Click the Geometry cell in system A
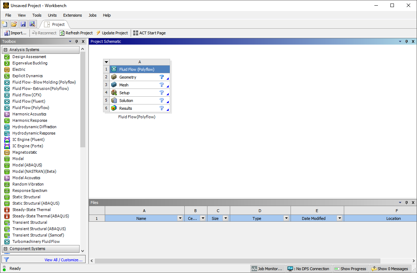Viewport: 417px width, 273px height. tap(140, 77)
